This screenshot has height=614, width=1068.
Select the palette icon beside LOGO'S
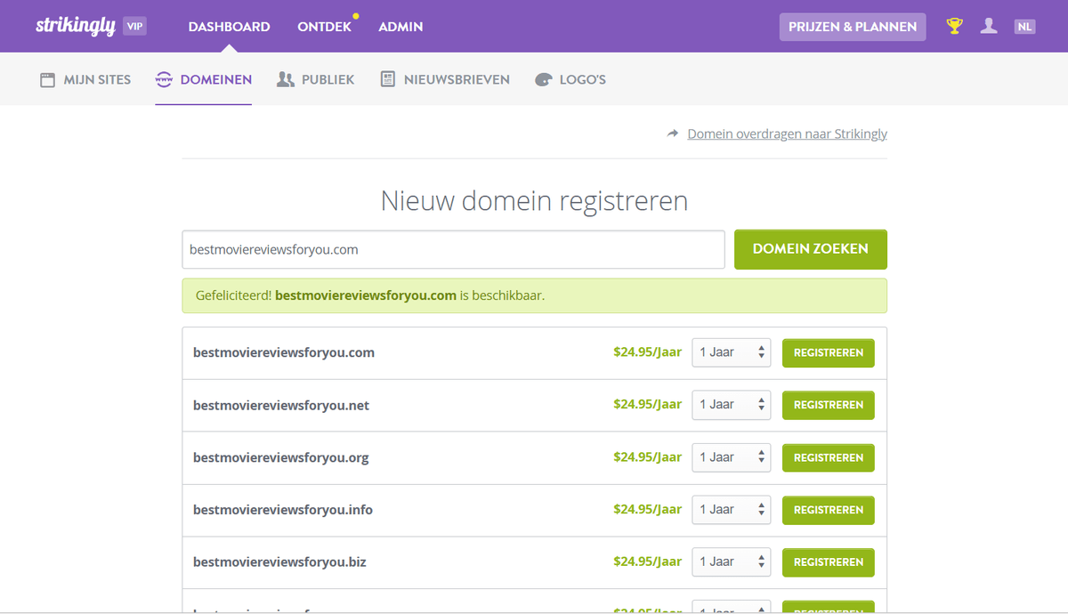[543, 79]
